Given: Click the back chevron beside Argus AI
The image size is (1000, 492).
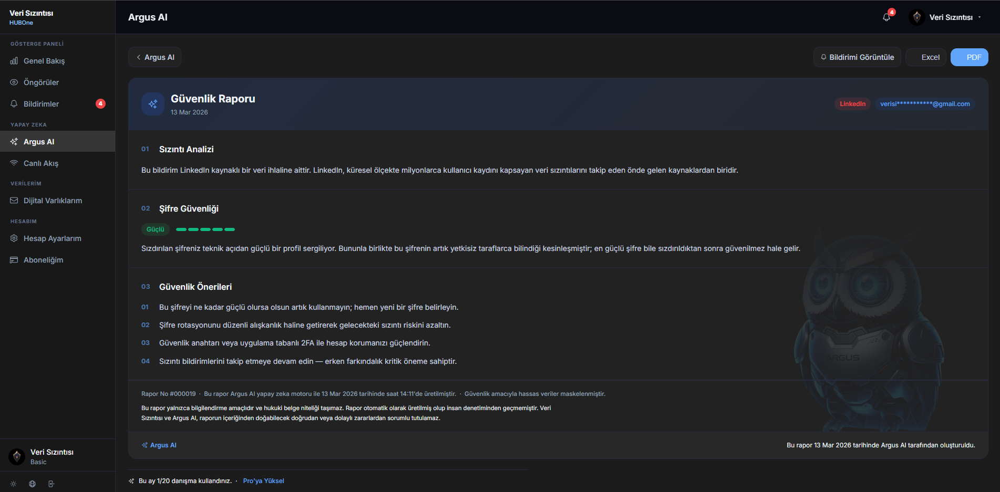Looking at the screenshot, I should click(139, 57).
